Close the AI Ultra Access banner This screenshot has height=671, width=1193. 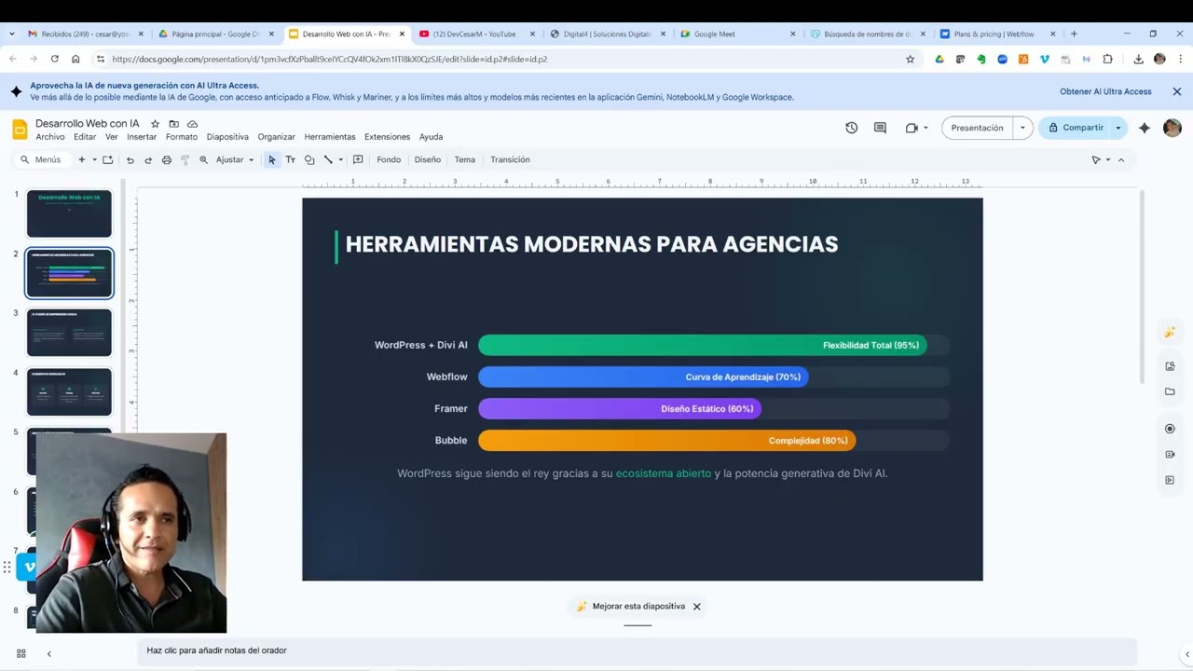1176,91
